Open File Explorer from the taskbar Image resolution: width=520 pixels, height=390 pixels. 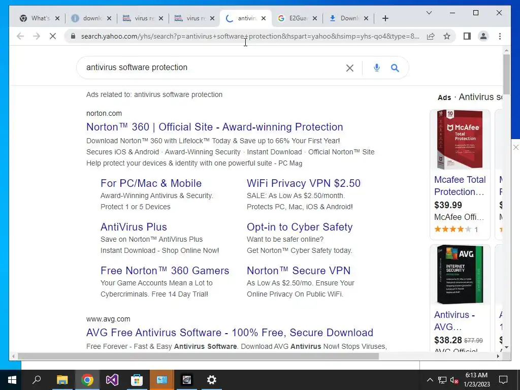point(62,380)
